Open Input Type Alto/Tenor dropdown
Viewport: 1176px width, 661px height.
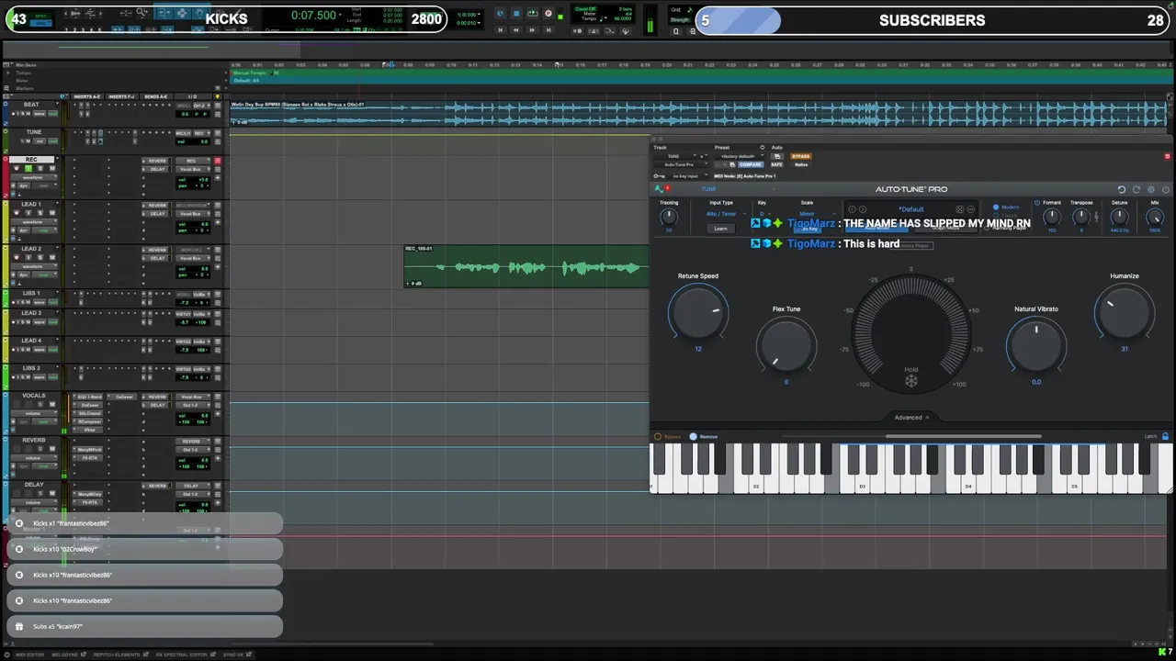[725, 213]
